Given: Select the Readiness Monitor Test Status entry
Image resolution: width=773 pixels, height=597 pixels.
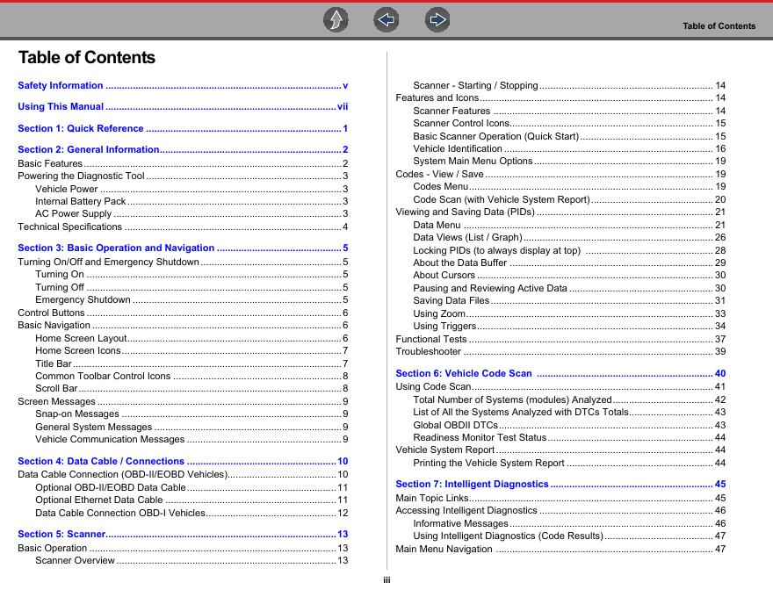Looking at the screenshot, I should click(480, 437).
